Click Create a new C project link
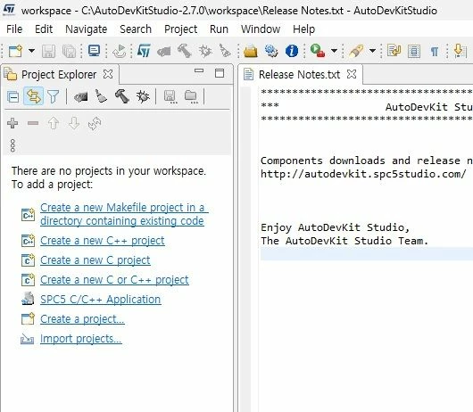Viewport: 473px width, 412px height. [95, 260]
